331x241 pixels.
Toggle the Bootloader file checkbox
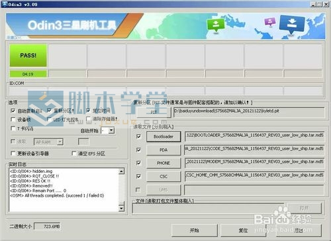139,136
